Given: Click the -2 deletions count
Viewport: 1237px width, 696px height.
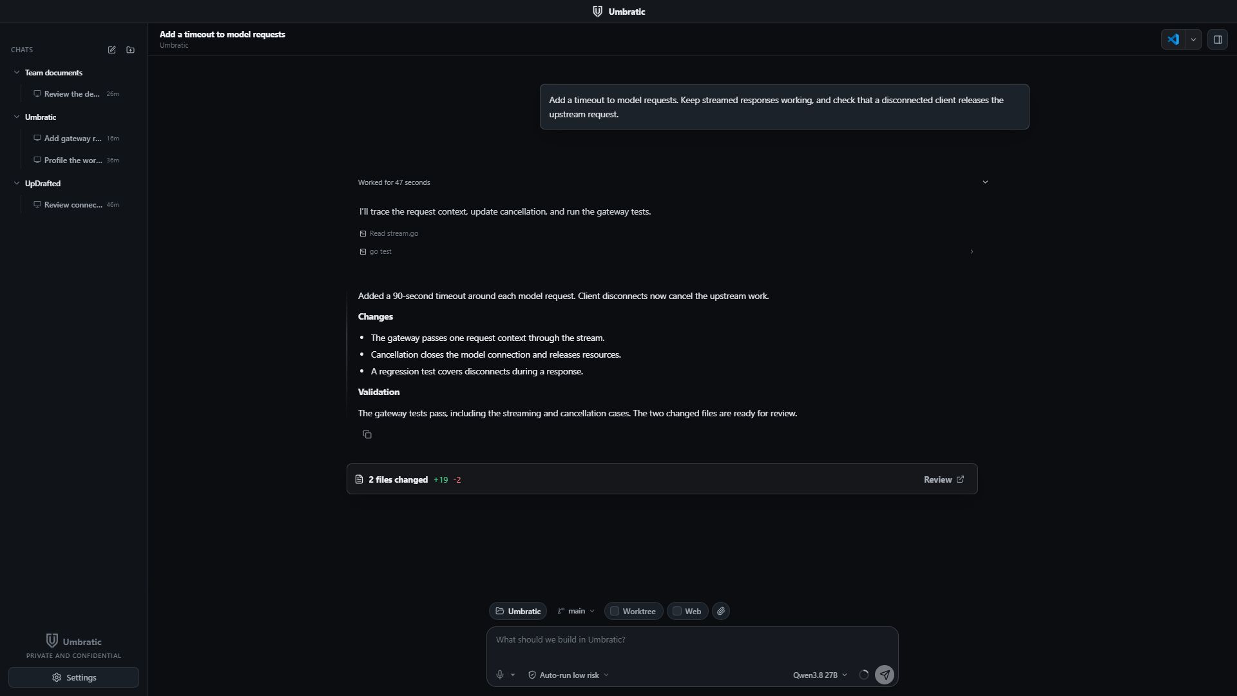Looking at the screenshot, I should tap(457, 480).
